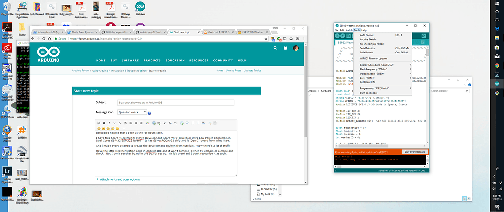The image size is (504, 212).
Task: Click the Verify checkmark button in Arduino IDE
Action: point(337,36)
